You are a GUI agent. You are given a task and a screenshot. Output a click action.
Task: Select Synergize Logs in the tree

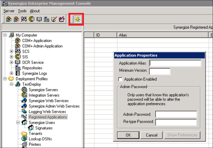point(35,73)
